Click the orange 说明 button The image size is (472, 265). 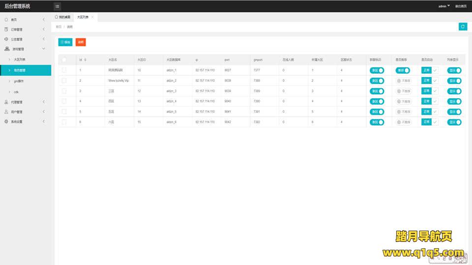[x=81, y=42]
